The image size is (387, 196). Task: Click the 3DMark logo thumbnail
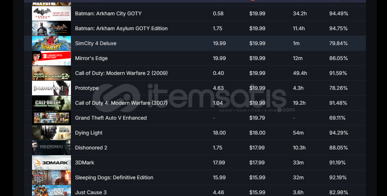pyautogui.click(x=51, y=163)
